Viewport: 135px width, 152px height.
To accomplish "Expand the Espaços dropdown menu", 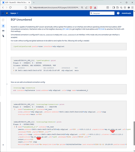I will pyautogui.click(x=14, y=13).
